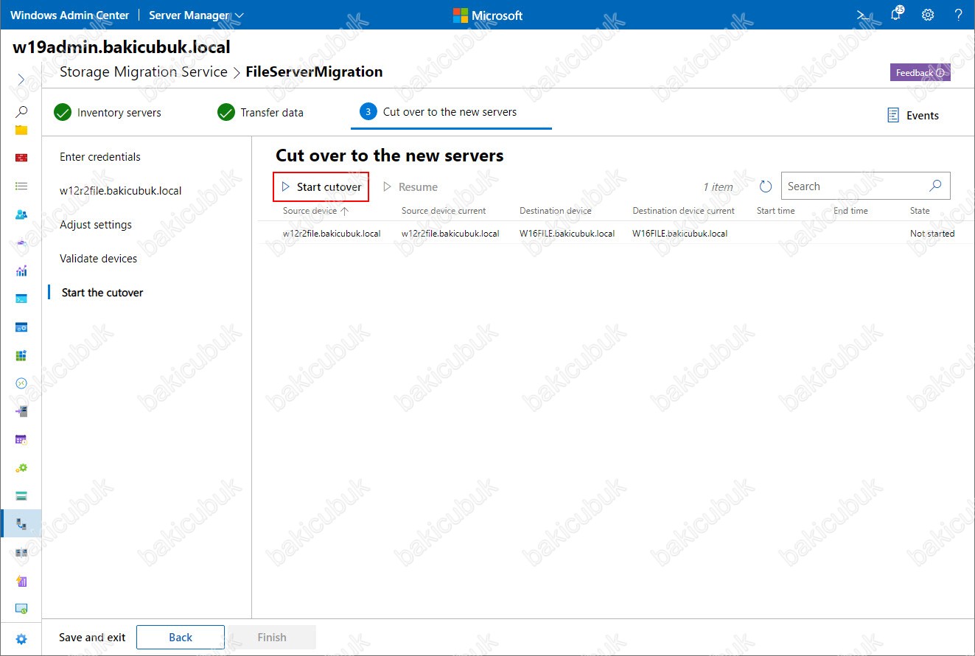The height and width of the screenshot is (656, 975).
Task: Open the Network tool icon
Action: point(21,242)
